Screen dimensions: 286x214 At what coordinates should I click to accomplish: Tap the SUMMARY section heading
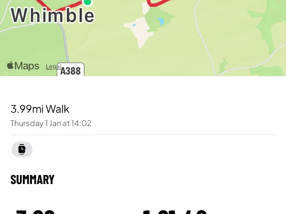(32, 179)
